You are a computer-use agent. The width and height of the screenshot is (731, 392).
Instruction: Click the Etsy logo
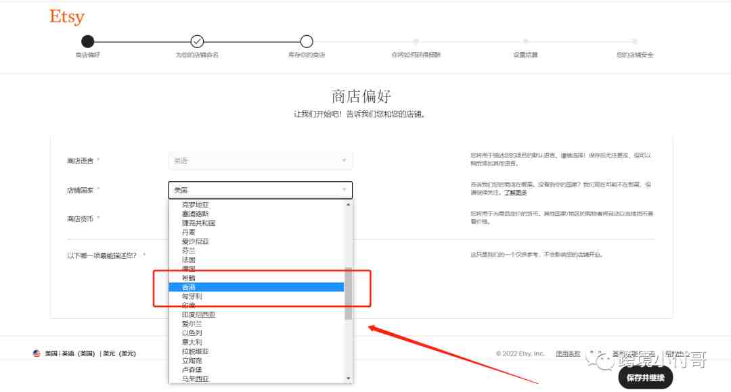66,17
